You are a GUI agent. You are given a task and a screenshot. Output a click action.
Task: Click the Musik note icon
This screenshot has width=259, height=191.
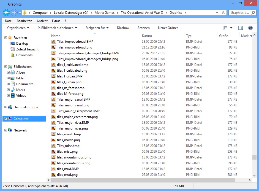point(13,90)
